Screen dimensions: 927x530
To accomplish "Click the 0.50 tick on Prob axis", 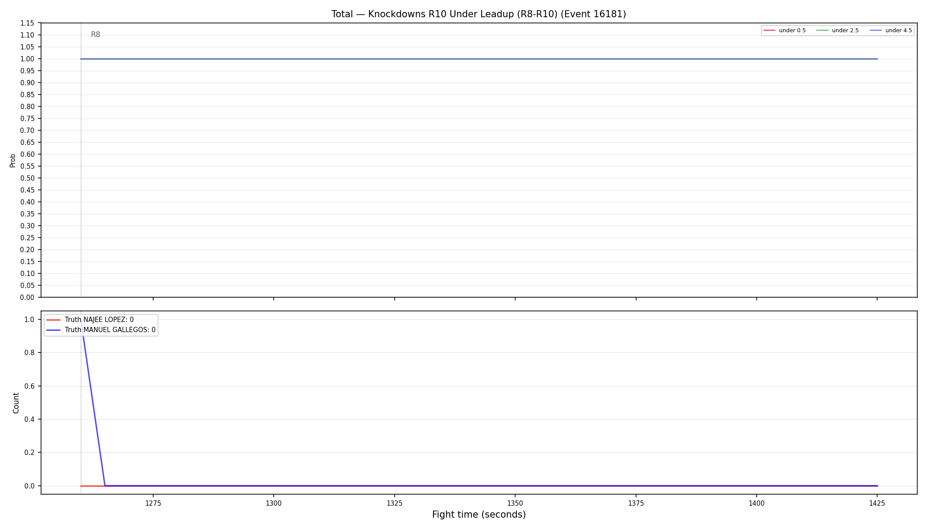I will pyautogui.click(x=27, y=178).
